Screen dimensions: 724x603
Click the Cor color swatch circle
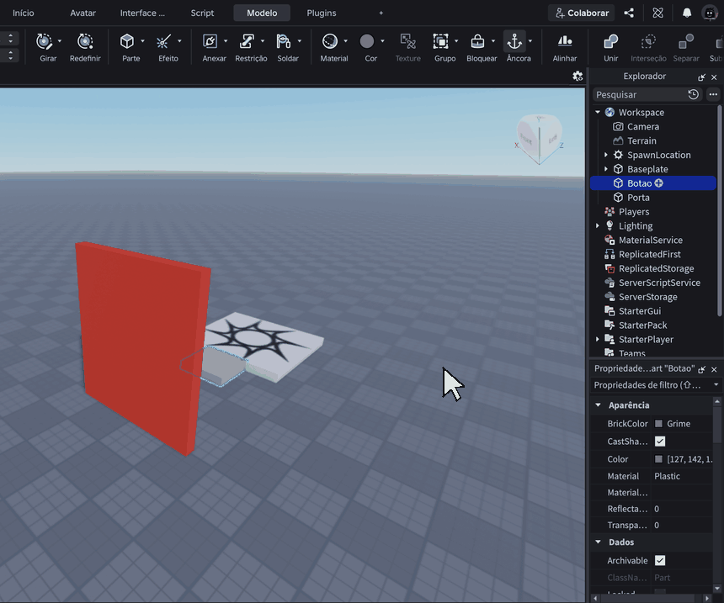pos(366,41)
